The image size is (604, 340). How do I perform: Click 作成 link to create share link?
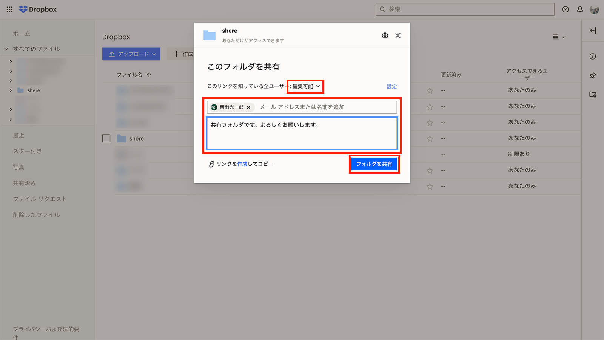242,164
